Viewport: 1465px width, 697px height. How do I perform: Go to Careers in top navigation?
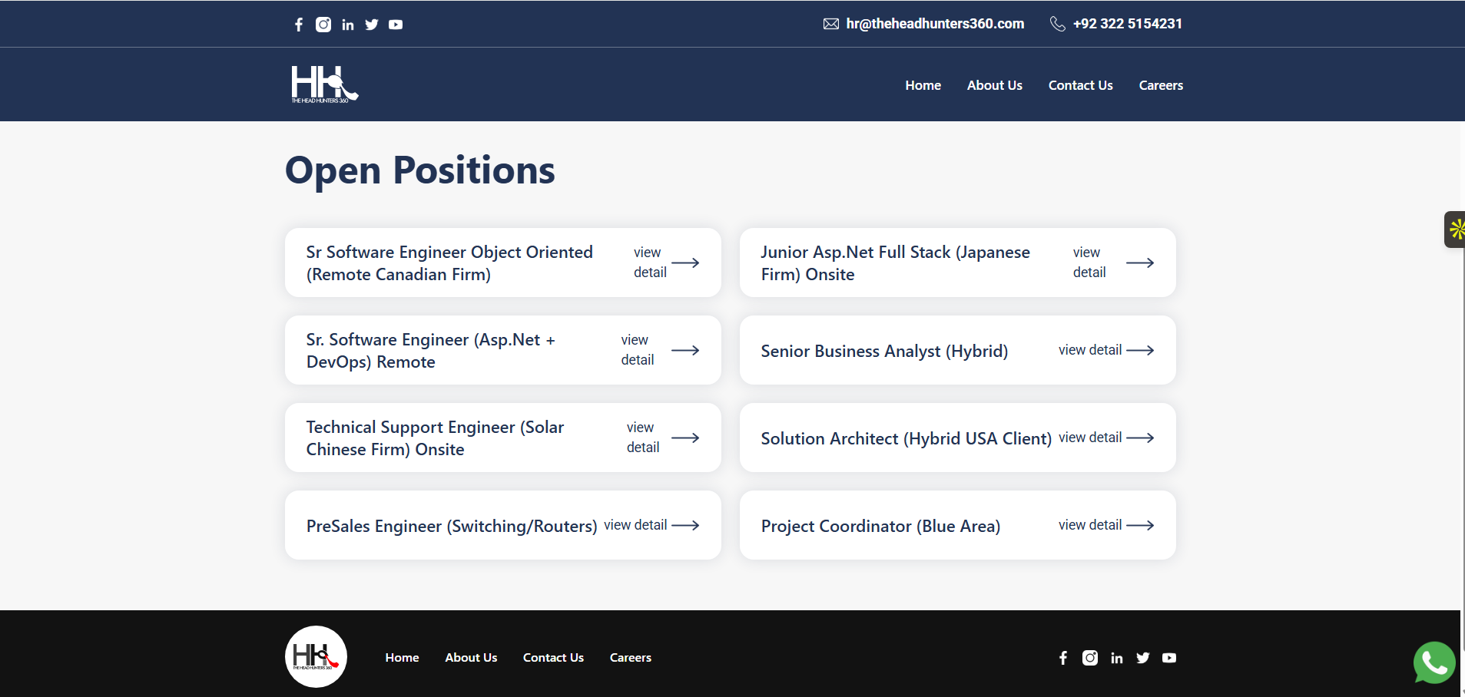click(1161, 85)
